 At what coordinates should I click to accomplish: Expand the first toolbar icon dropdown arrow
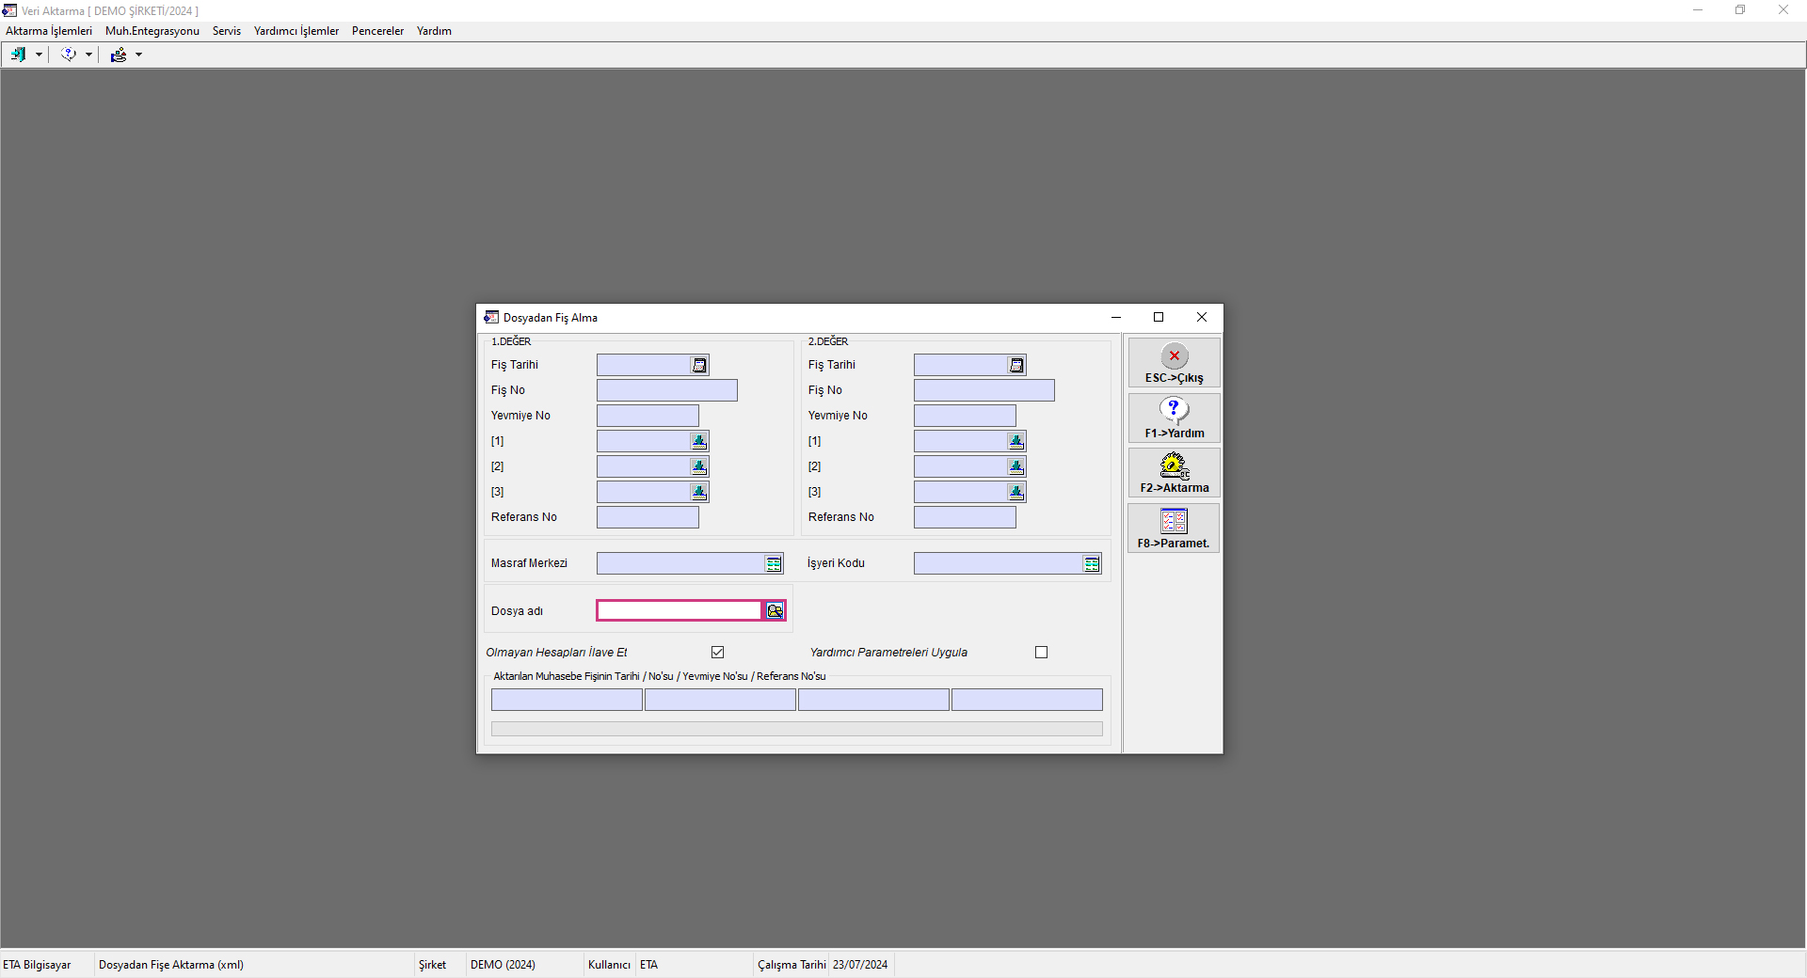click(x=39, y=55)
